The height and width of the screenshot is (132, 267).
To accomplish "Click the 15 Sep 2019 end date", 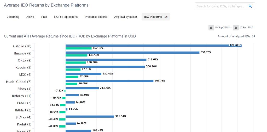I will [246, 28].
